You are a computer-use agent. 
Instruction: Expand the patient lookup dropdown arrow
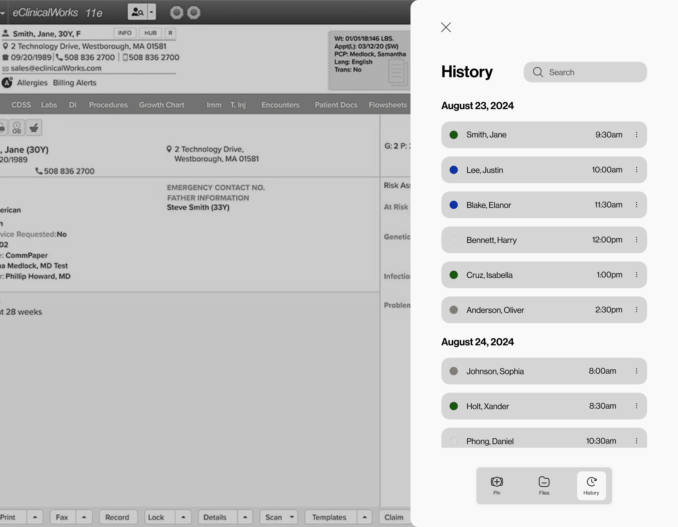(x=151, y=12)
